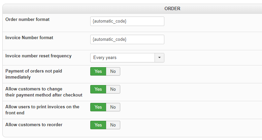Set Payment of orders not paid immediately to Yes
Screen dimensions: 262x140
coord(98,71)
